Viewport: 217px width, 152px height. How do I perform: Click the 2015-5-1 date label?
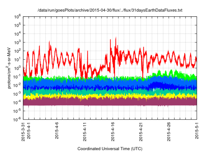(x=197, y=130)
